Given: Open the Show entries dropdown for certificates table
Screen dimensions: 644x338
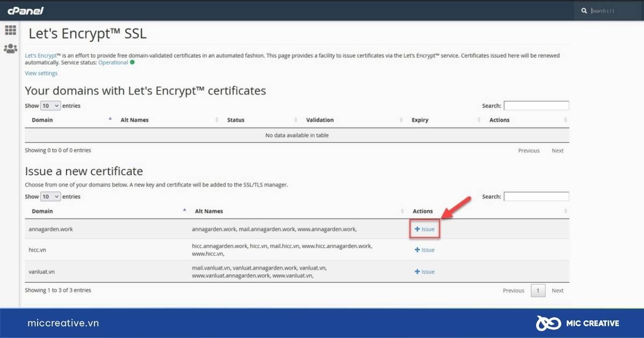Looking at the screenshot, I should 50,106.
